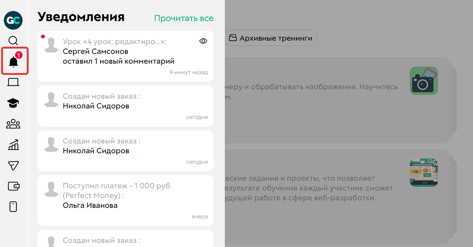Image resolution: width=473 pixels, height=247 pixels.
Task: Open mobile app section via phone icon
Action: [13, 206]
